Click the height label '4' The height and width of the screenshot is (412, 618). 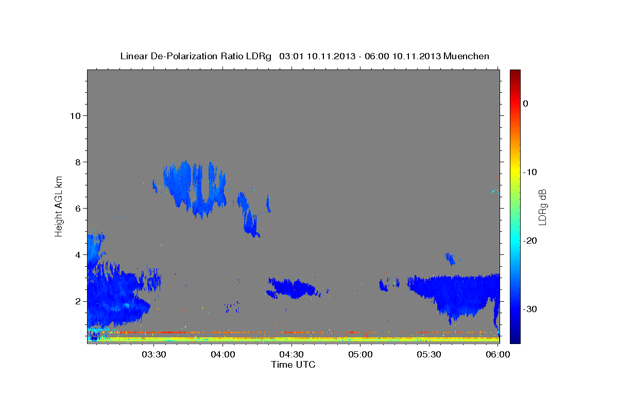coord(77,254)
